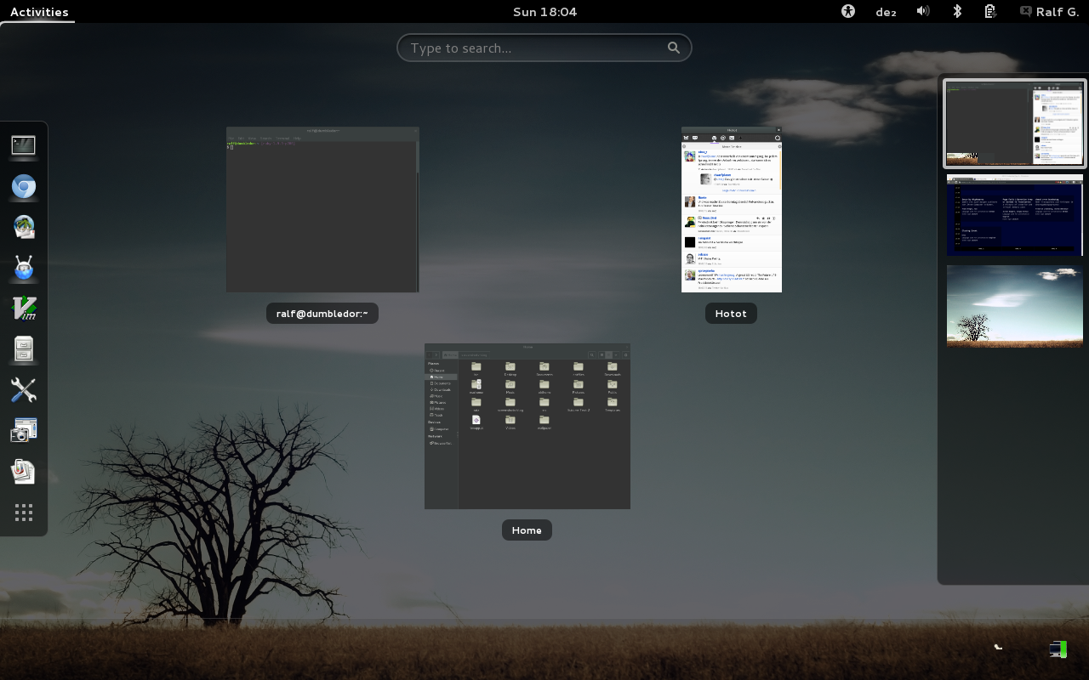Open the volume control indicator
The image size is (1089, 680).
(x=923, y=12)
